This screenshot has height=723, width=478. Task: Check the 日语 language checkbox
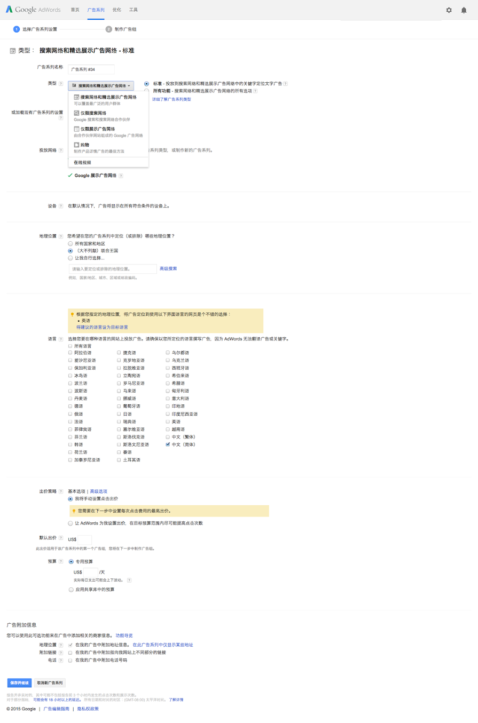click(x=119, y=414)
